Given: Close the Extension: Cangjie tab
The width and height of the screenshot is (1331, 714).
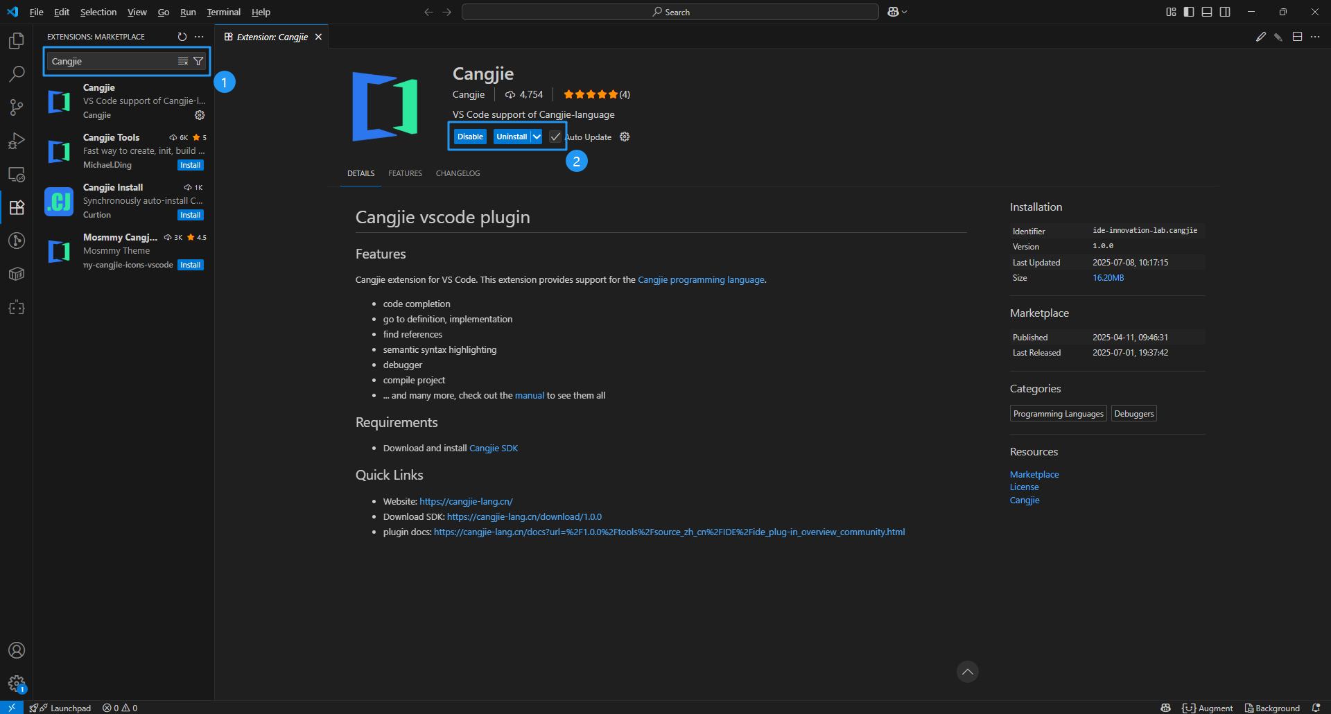Looking at the screenshot, I should 318,37.
